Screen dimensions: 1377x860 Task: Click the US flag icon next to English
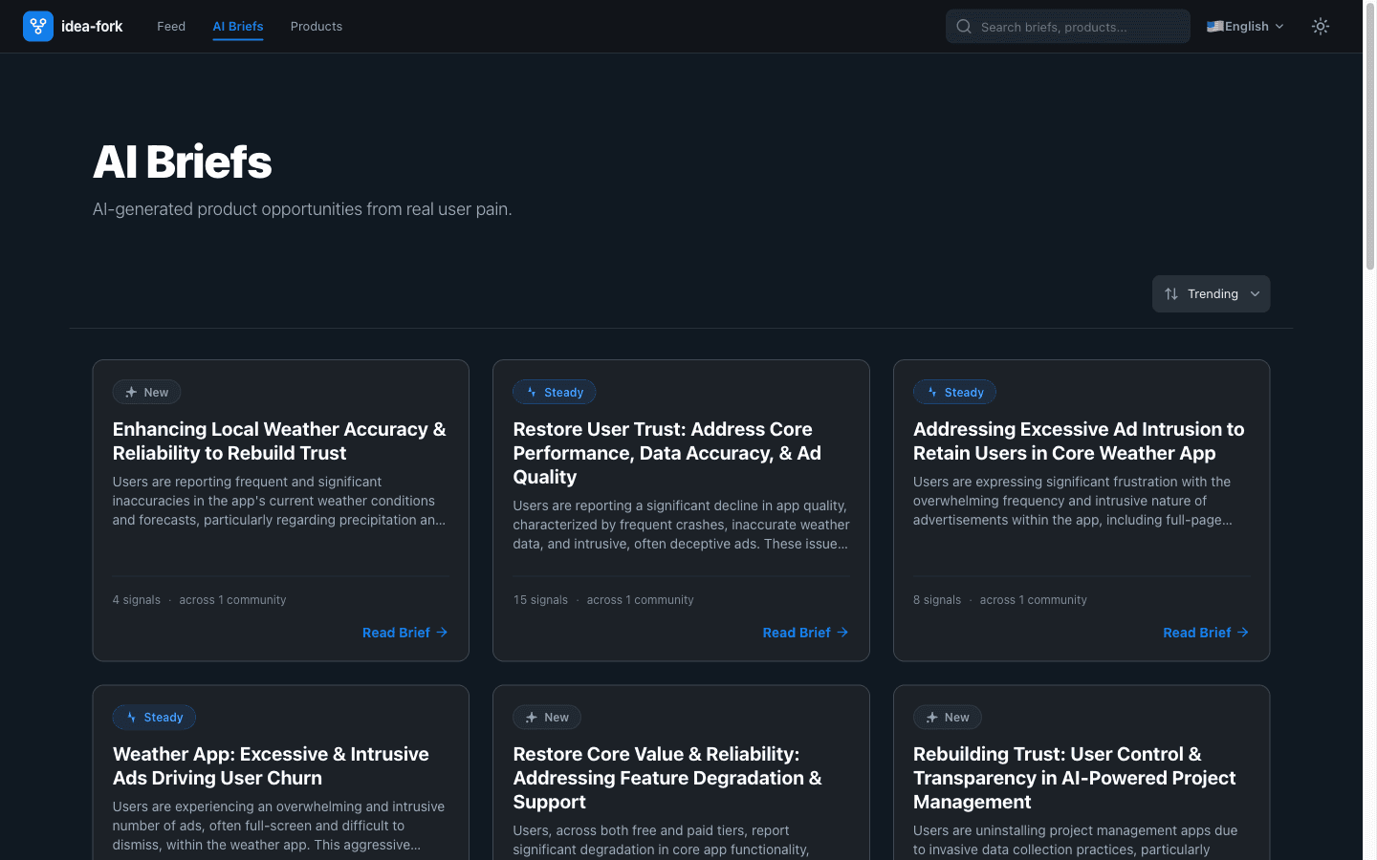[1213, 26]
